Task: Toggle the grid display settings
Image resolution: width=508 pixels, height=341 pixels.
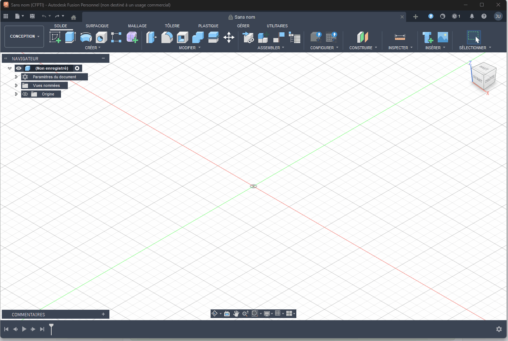Action: tap(278, 313)
